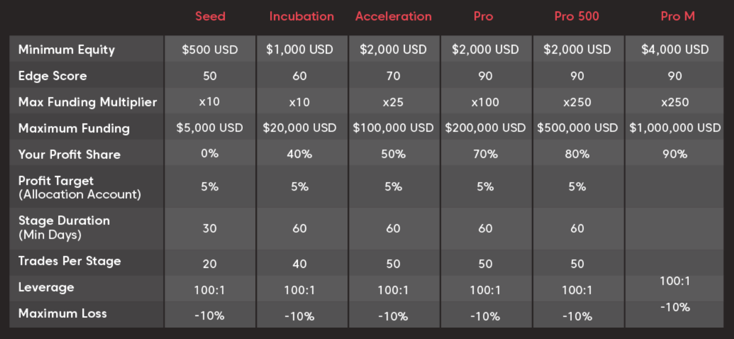The image size is (734, 339).
Task: Select the $20,000 USD maximum funding cell
Action: (299, 128)
